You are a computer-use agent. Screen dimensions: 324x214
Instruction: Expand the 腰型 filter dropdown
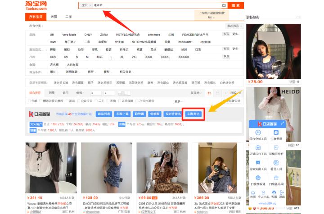[108, 72]
